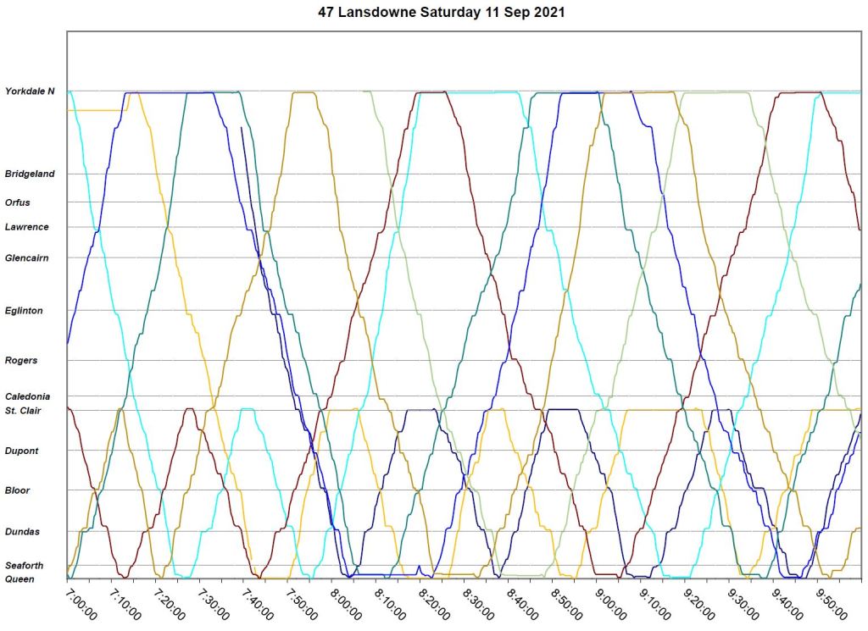Click the Eglinton stop label
Viewport: 868px width, 631px height.
24,311
